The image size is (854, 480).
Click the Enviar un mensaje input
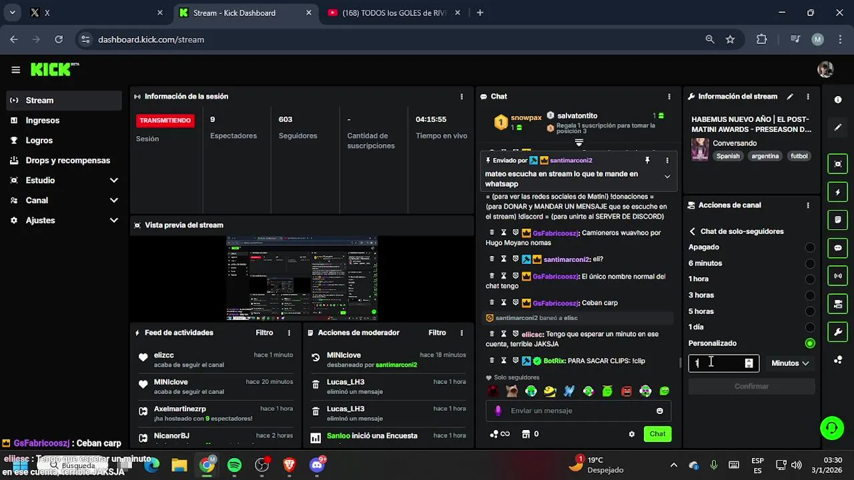click(x=578, y=411)
